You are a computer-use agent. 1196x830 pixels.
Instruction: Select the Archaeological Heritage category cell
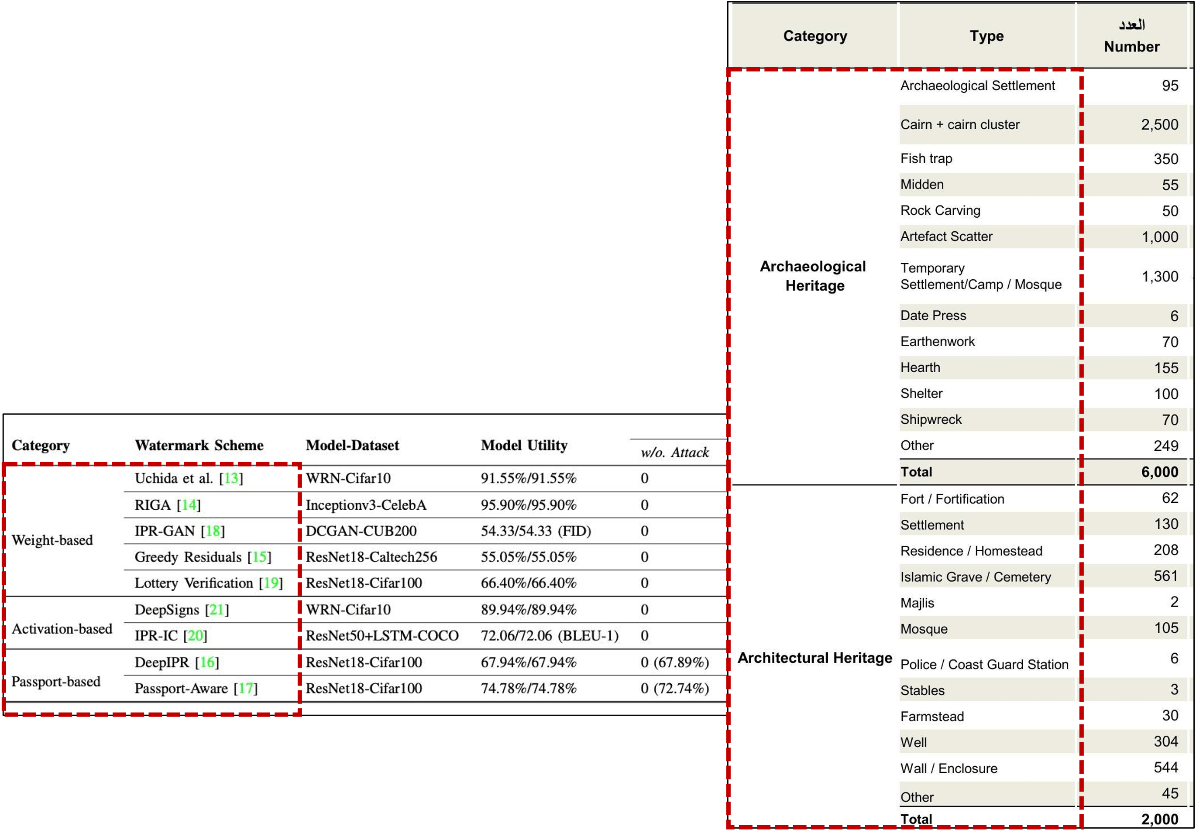pos(813,276)
